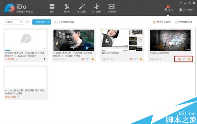The width and height of the screenshot is (197, 124).
Task: Click the 上传视频到土豆 button
Action: 41,22
